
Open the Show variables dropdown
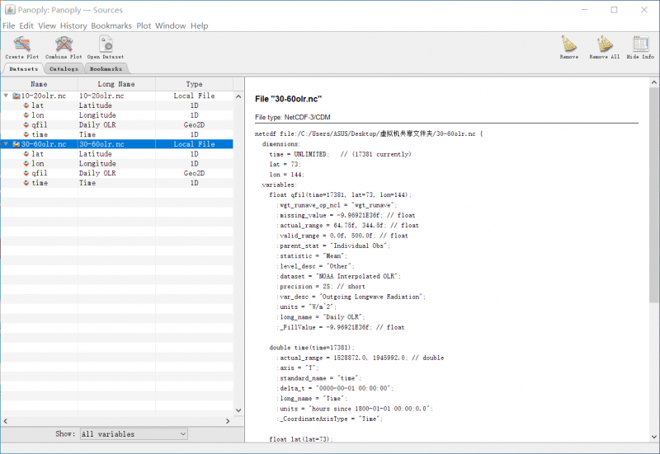click(133, 433)
